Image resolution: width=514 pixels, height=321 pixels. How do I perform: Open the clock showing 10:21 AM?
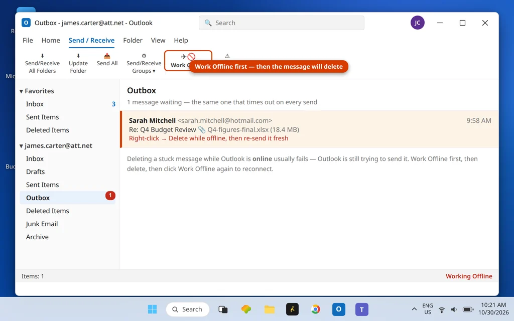[493, 309]
